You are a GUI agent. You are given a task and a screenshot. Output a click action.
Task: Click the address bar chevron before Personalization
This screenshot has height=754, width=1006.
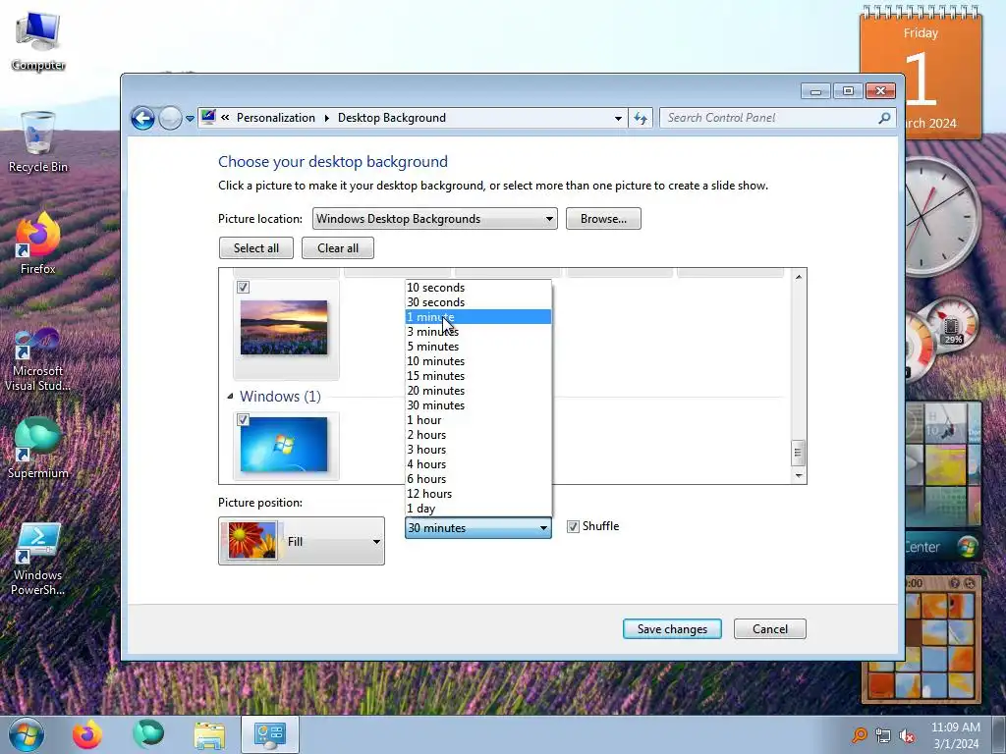click(x=225, y=118)
